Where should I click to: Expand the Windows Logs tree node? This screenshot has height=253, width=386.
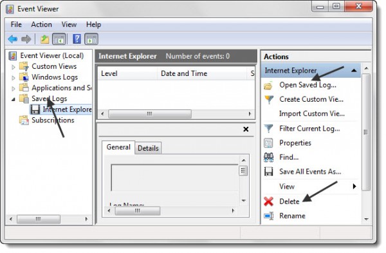[14, 78]
